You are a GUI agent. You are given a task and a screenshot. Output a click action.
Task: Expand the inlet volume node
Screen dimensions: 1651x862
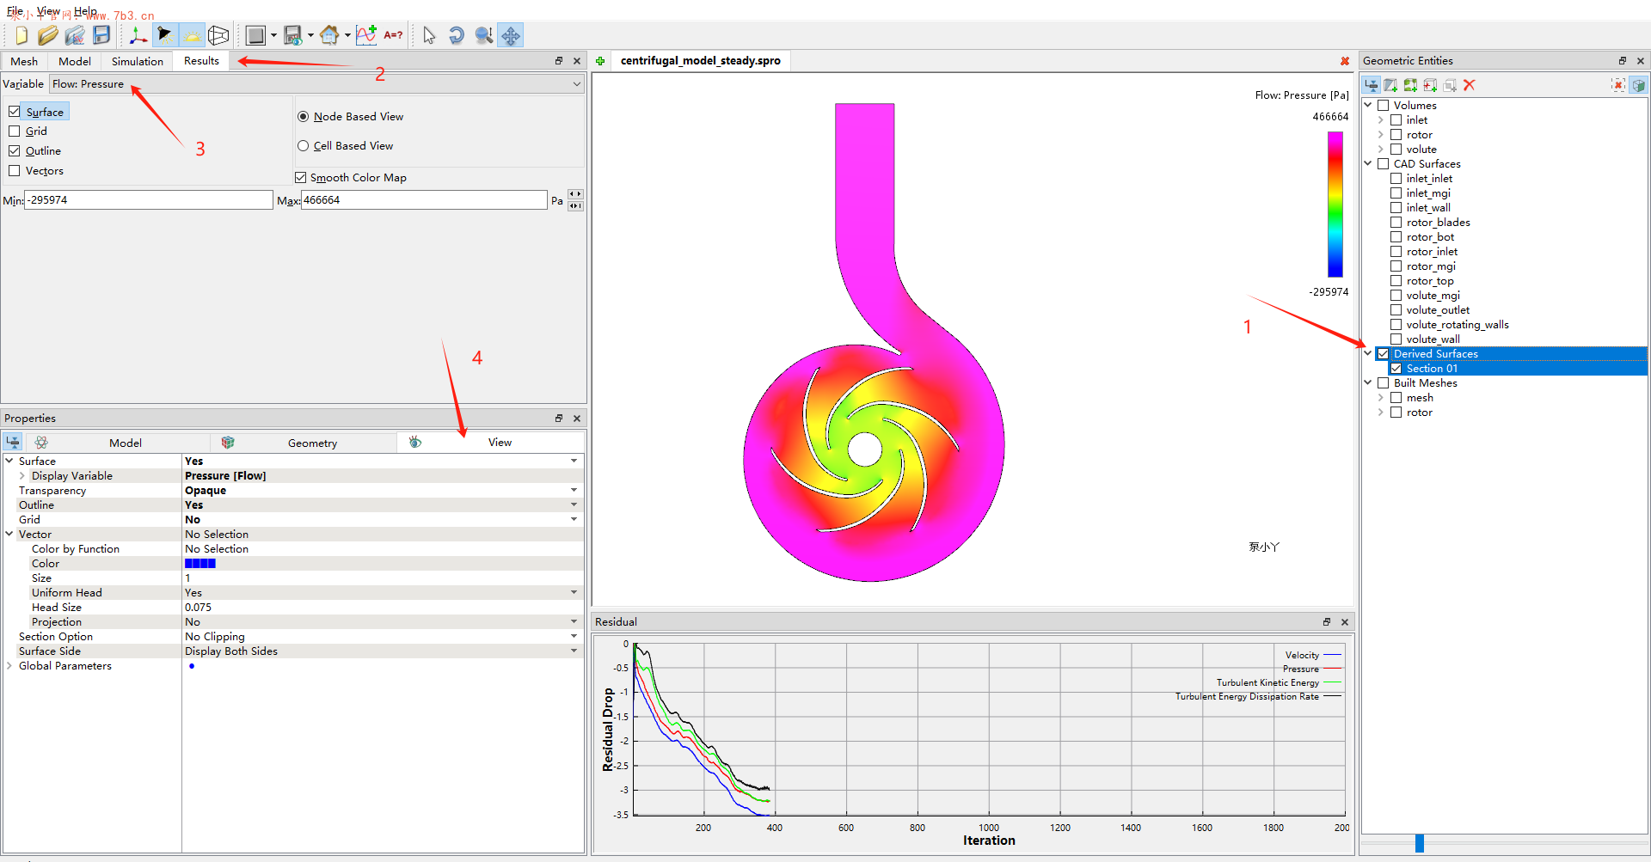point(1381,120)
